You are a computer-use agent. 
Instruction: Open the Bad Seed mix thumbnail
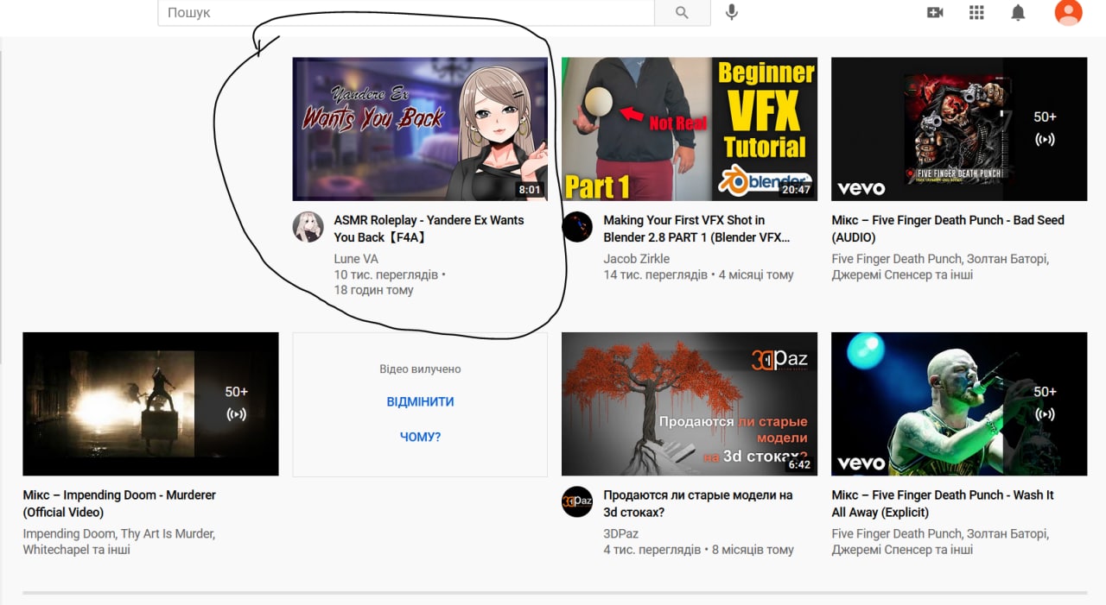tap(959, 129)
